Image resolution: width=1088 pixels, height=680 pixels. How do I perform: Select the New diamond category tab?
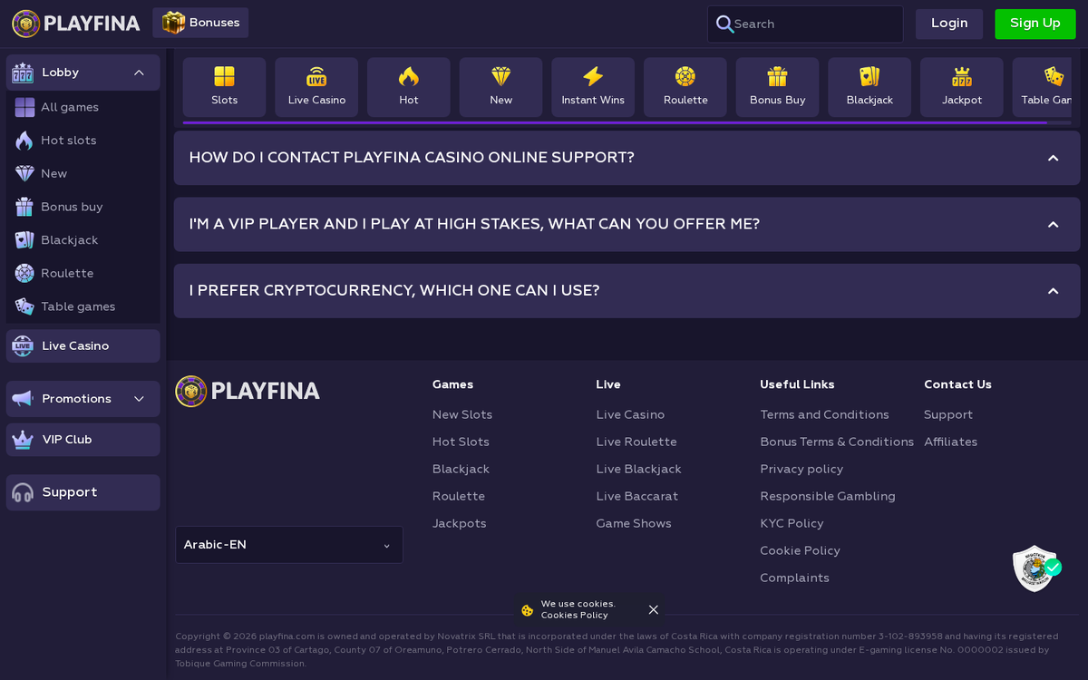click(500, 87)
